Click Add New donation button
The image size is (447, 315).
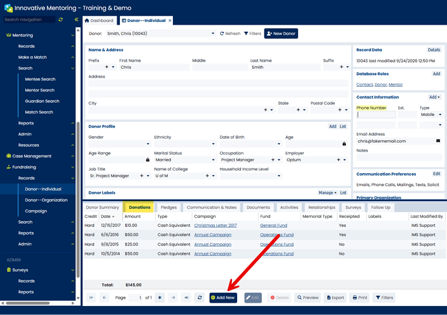(223, 297)
